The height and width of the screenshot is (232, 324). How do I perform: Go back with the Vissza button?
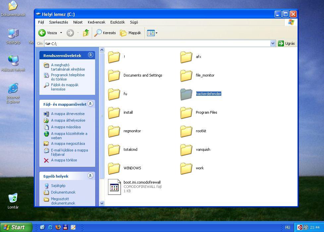click(x=48, y=33)
